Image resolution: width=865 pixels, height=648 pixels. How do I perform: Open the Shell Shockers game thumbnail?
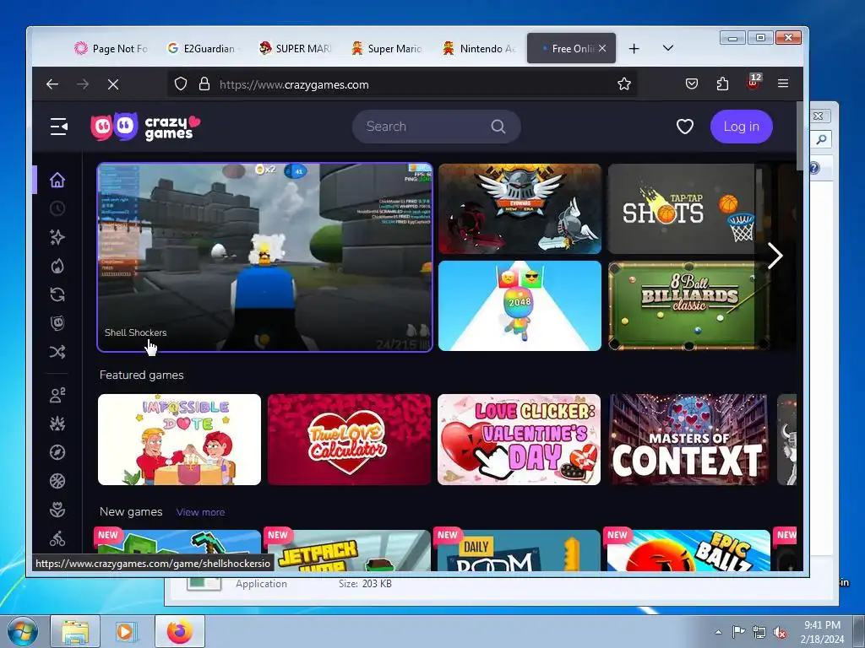tap(264, 257)
